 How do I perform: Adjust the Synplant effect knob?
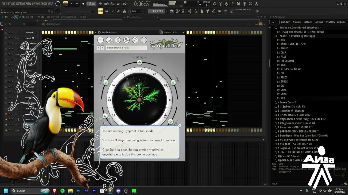173,82
